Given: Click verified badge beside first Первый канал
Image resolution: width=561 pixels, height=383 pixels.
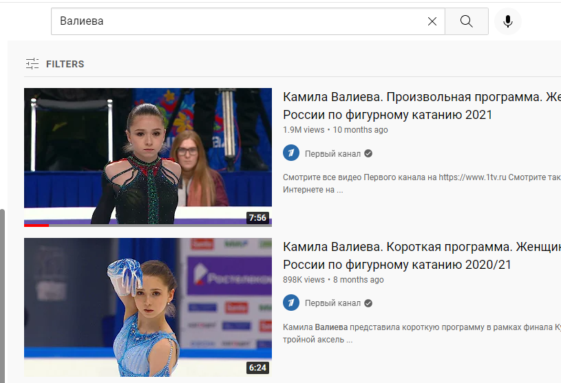Looking at the screenshot, I should pyautogui.click(x=368, y=153).
